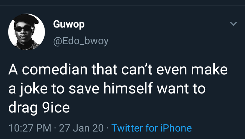Click the sunglasses in the avatar photo
This screenshot has height=139, width=245.
pyautogui.click(x=23, y=29)
